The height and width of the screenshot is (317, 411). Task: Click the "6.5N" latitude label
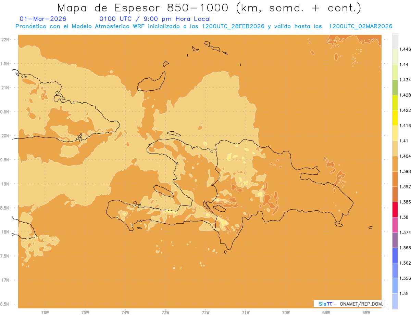click(x=5, y=304)
